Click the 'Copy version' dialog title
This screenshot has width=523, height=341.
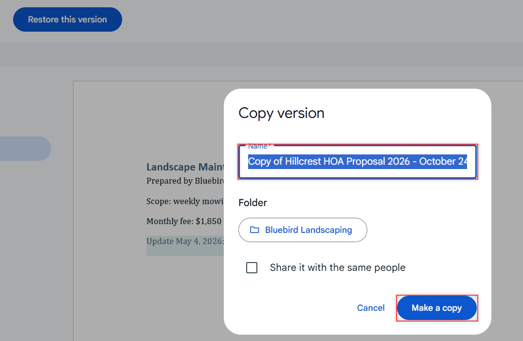281,113
